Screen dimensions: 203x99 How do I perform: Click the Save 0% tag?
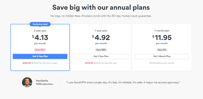pos(162,50)
